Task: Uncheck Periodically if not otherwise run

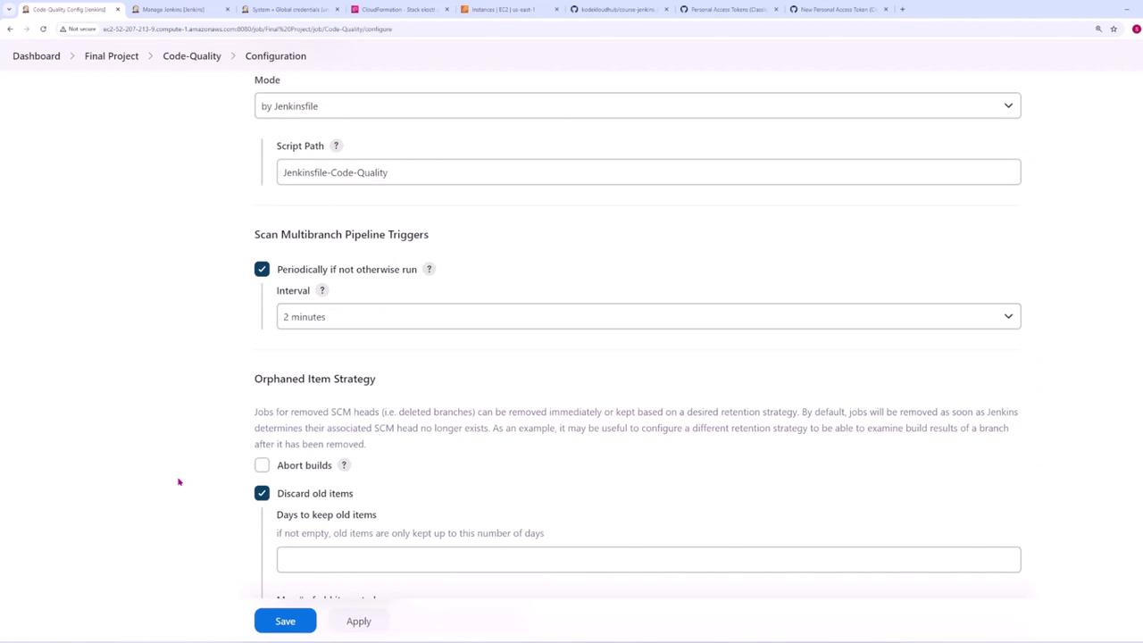Action: [262, 269]
